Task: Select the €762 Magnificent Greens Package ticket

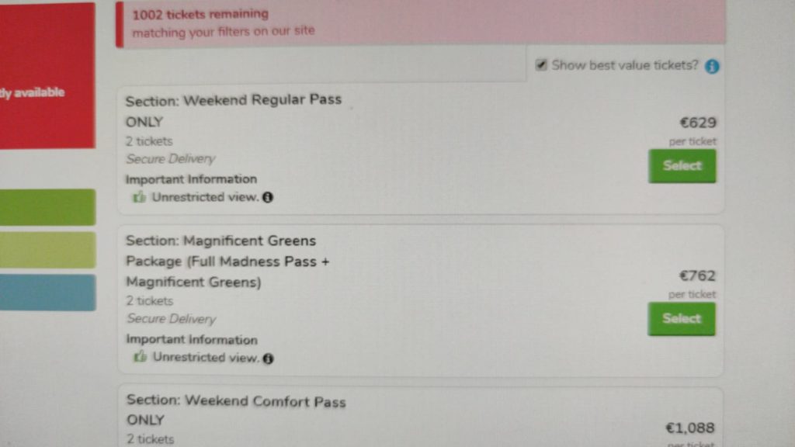Action: pyautogui.click(x=682, y=319)
